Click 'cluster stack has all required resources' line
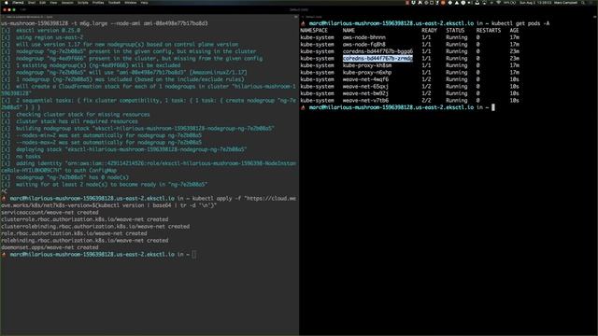The width and height of the screenshot is (598, 336). point(77,121)
